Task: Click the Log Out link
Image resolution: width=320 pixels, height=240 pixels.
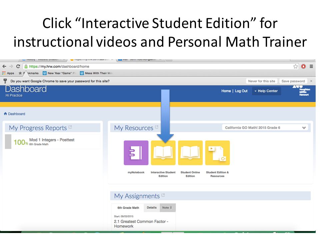Action: pos(241,91)
